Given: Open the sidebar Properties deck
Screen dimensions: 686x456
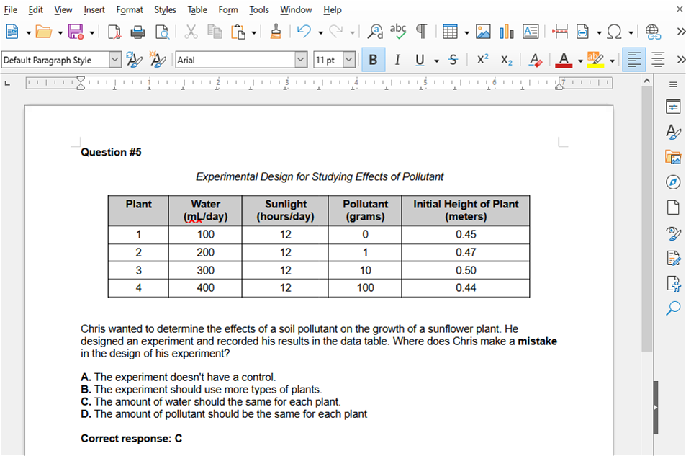Looking at the screenshot, I should click(x=673, y=107).
